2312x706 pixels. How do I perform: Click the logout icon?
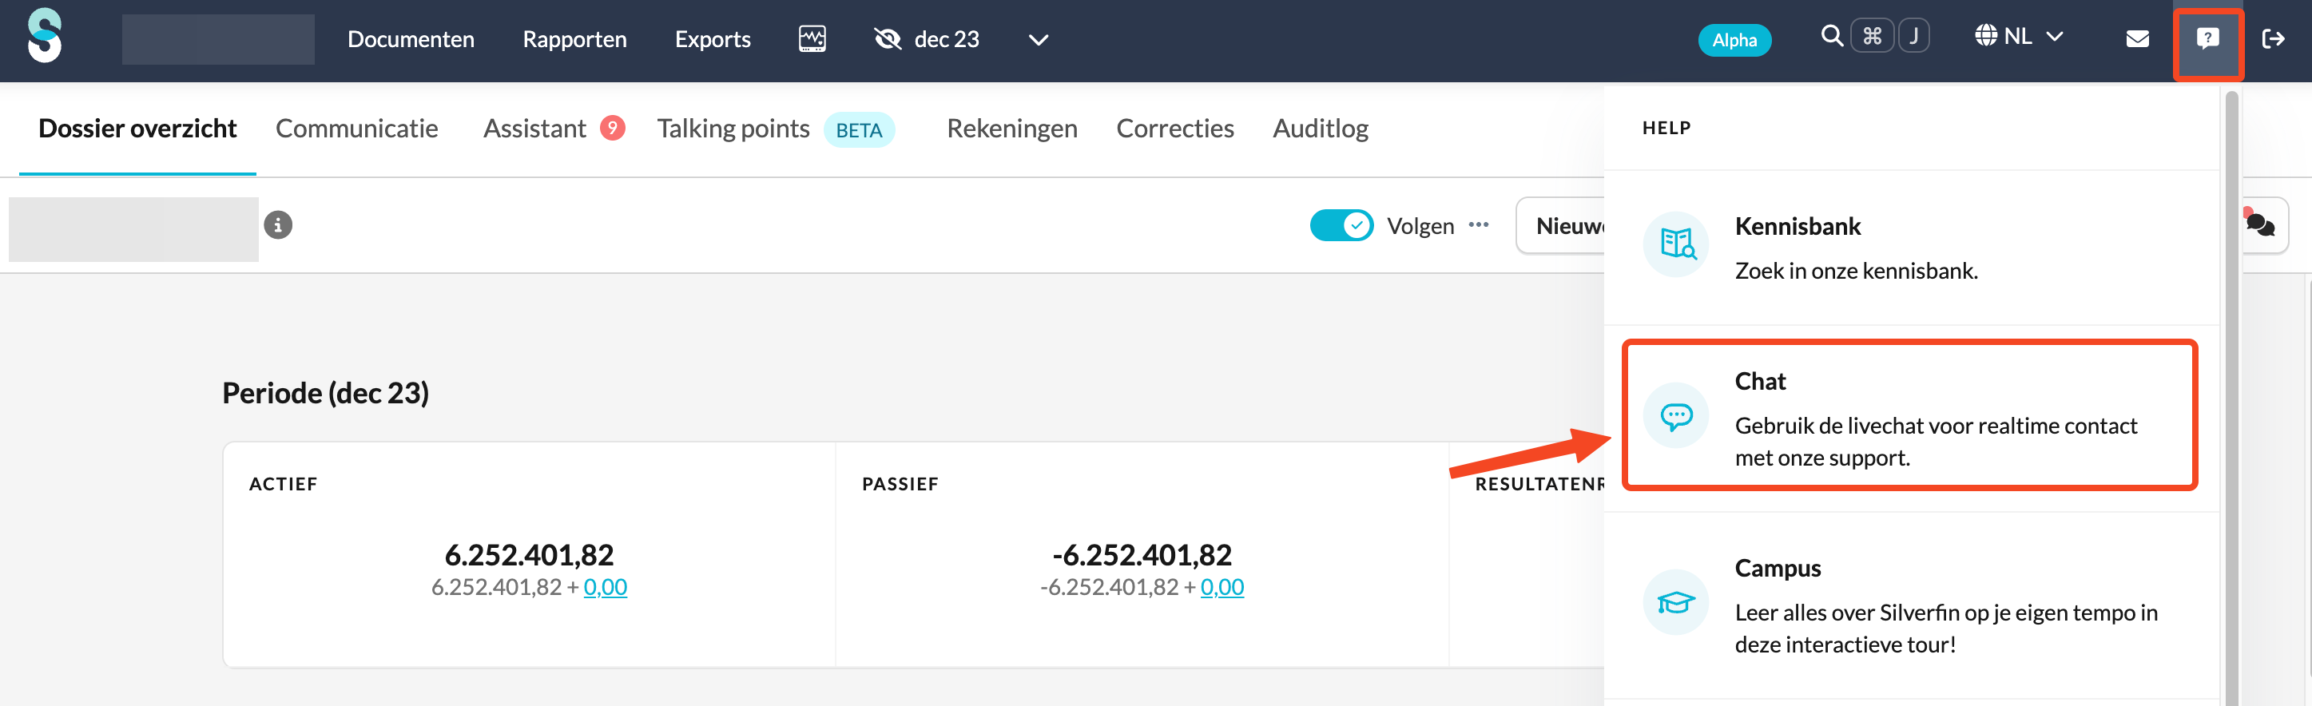coord(2273,38)
